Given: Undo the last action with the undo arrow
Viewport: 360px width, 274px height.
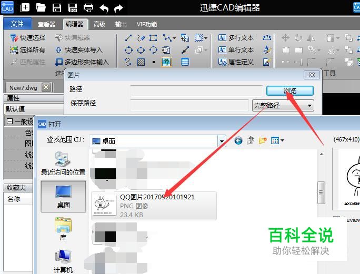Looking at the screenshot, I should pos(104,8).
